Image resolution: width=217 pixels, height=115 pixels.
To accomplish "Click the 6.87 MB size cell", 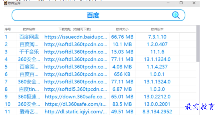I will (x=122, y=89).
